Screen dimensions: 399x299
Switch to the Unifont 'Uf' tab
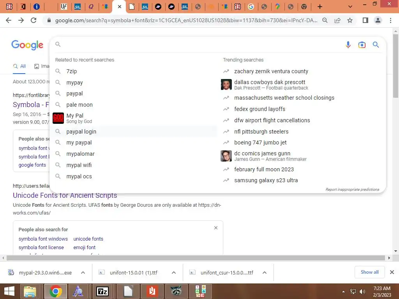pos(64,7)
